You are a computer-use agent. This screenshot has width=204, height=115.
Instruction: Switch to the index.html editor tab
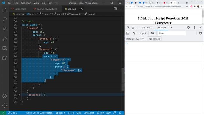coord(20,9)
